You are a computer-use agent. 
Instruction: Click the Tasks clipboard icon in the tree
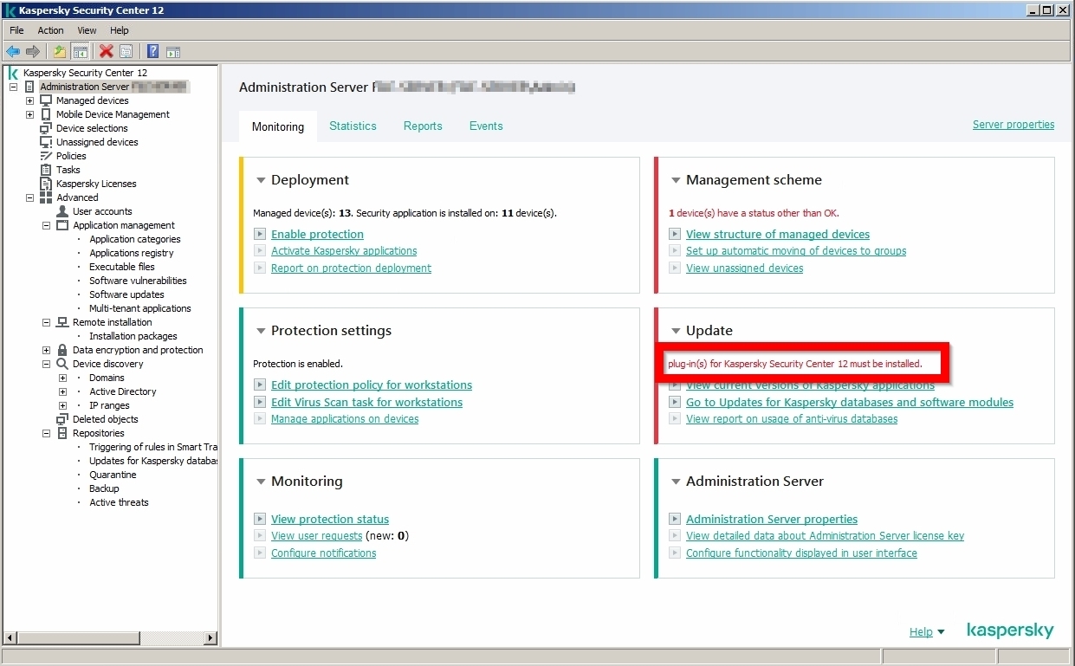point(46,170)
